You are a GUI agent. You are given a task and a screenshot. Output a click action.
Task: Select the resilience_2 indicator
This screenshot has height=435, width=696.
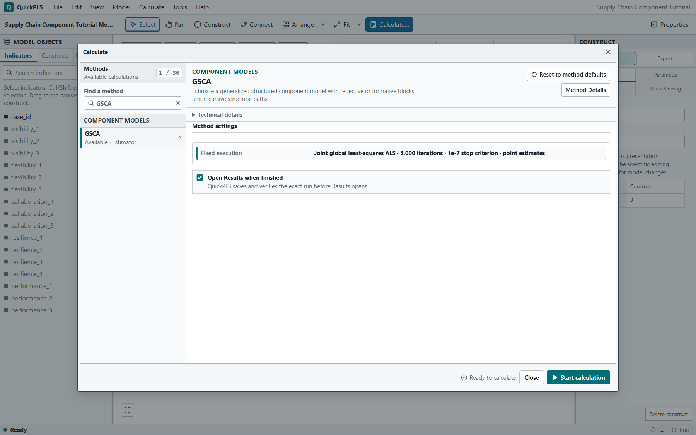(x=27, y=250)
